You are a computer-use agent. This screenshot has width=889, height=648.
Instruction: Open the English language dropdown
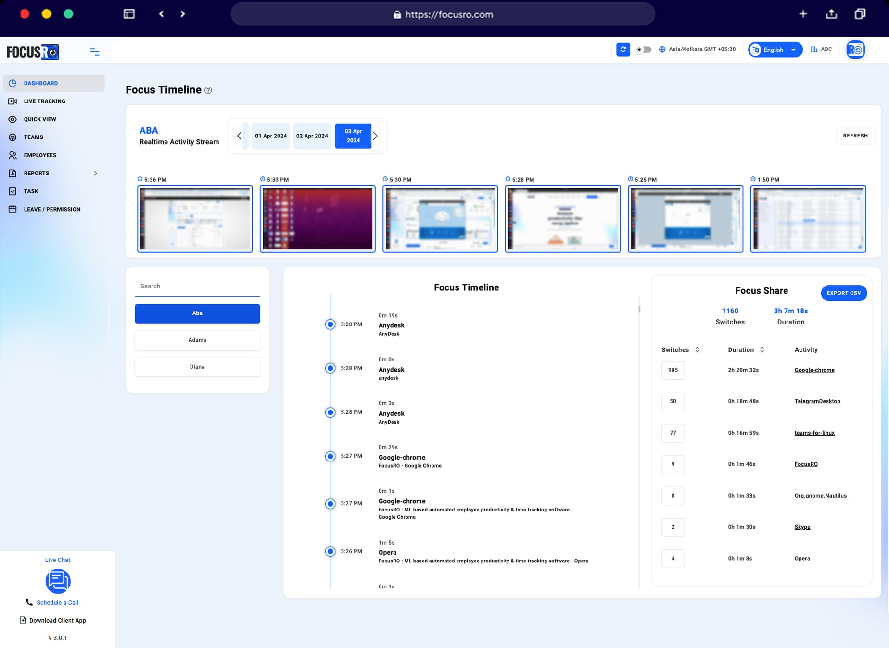[775, 49]
